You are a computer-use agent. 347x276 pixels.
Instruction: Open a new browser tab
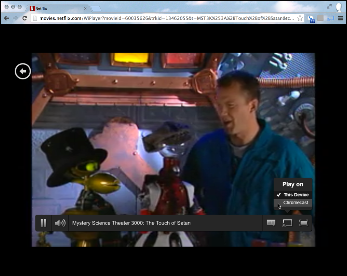[96, 9]
